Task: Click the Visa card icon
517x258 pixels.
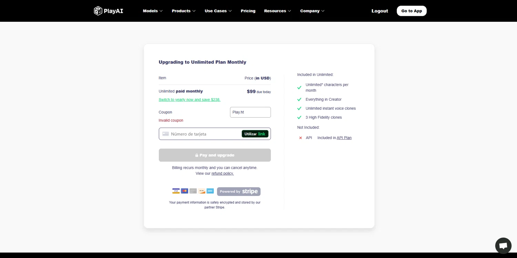Action: [x=176, y=191]
